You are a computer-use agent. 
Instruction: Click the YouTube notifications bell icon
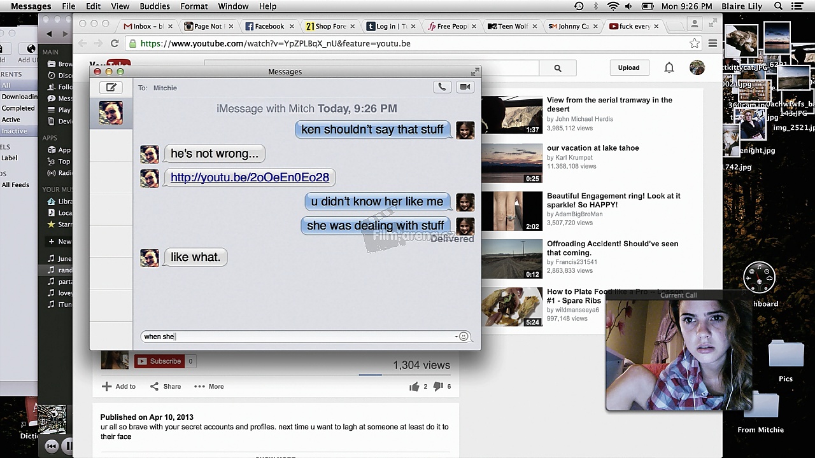pos(669,67)
